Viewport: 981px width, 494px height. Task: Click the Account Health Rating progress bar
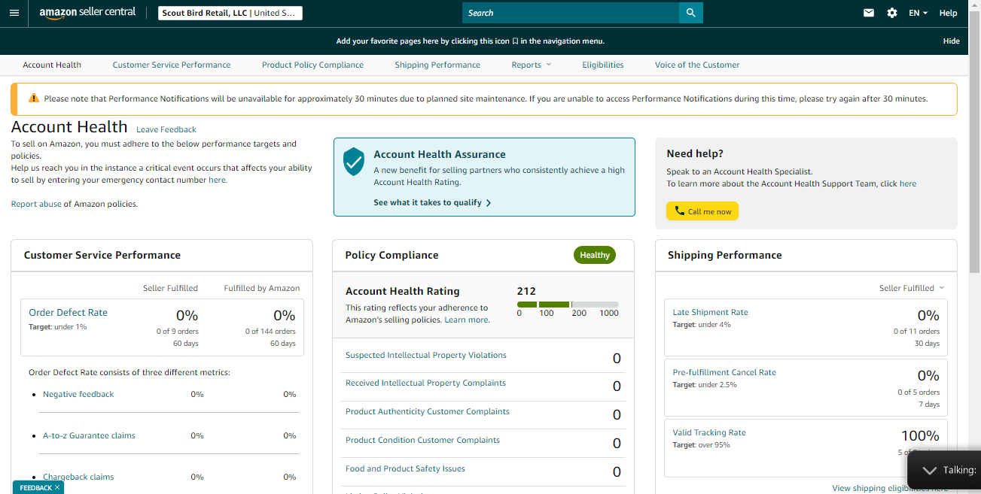pos(568,305)
